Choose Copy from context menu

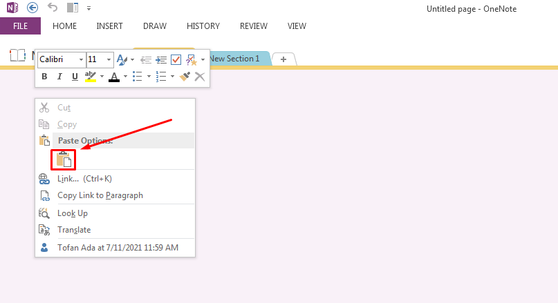[67, 124]
